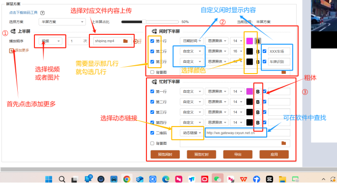This screenshot has height=183, width=337.
Task: Uncheck 第一行 in 闲时下半屏
Action: pyautogui.click(x=152, y=41)
